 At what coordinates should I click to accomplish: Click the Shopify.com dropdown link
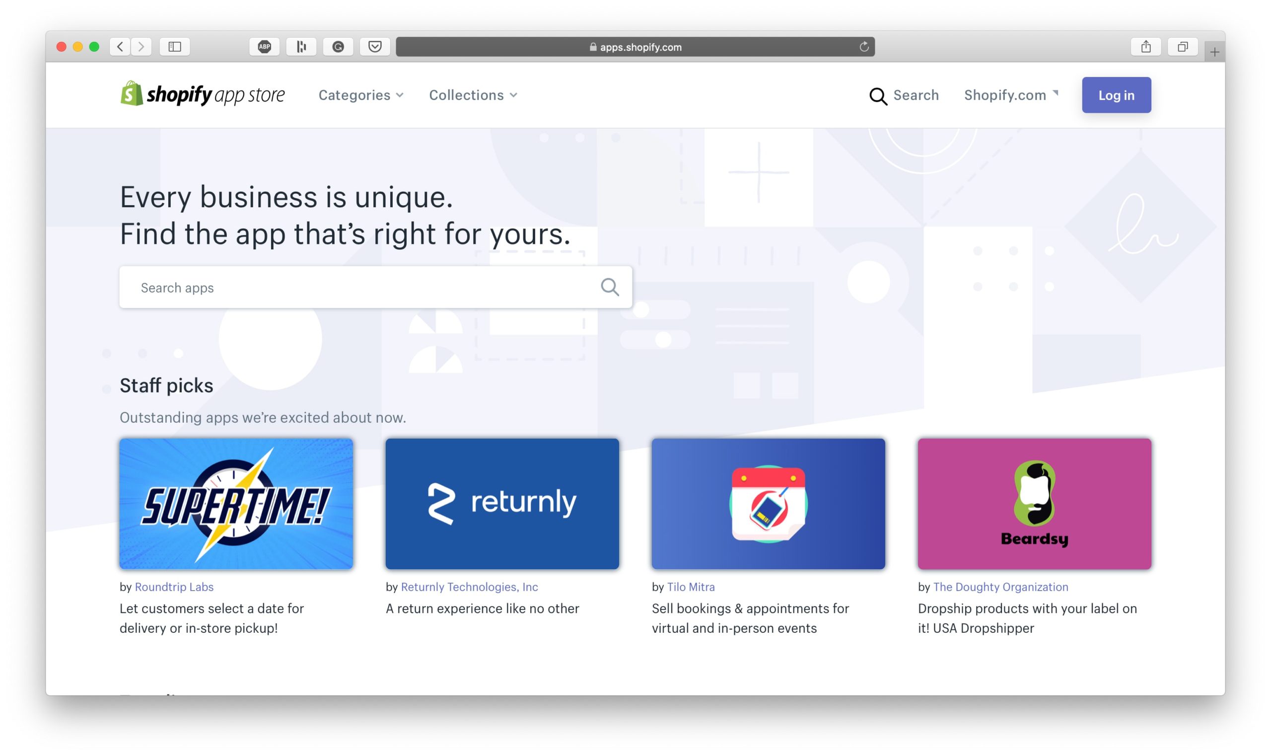(1010, 94)
